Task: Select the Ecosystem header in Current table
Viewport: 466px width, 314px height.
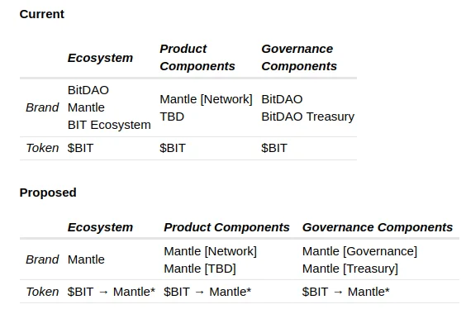Action: (100, 58)
